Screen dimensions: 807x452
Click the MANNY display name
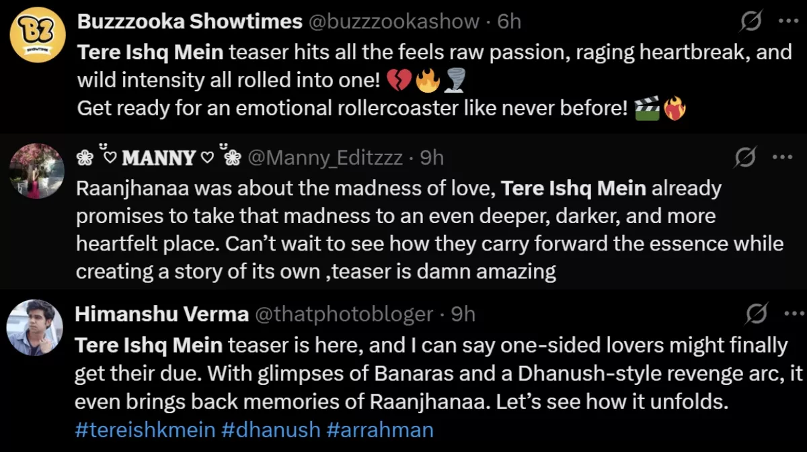159,158
